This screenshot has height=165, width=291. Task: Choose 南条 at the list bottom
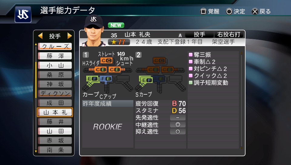click(x=55, y=150)
